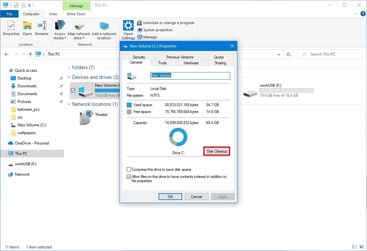
Task: Enable Compress this drive to save disk space
Action: point(129,169)
